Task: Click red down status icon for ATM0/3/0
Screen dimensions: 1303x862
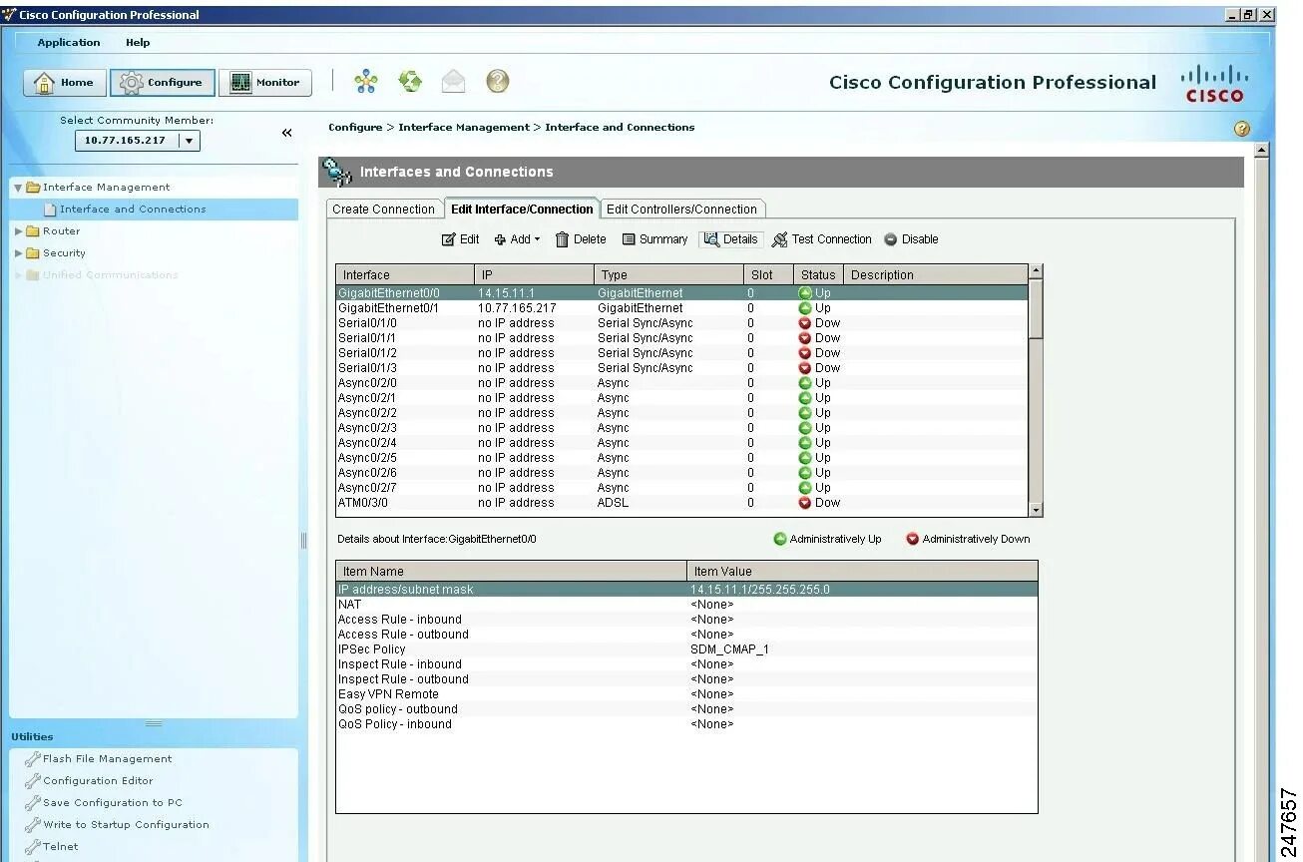Action: 805,503
